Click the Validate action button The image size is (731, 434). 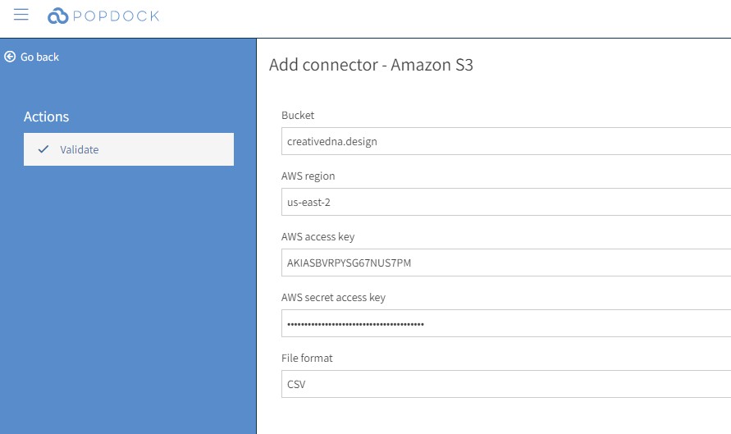(x=129, y=149)
